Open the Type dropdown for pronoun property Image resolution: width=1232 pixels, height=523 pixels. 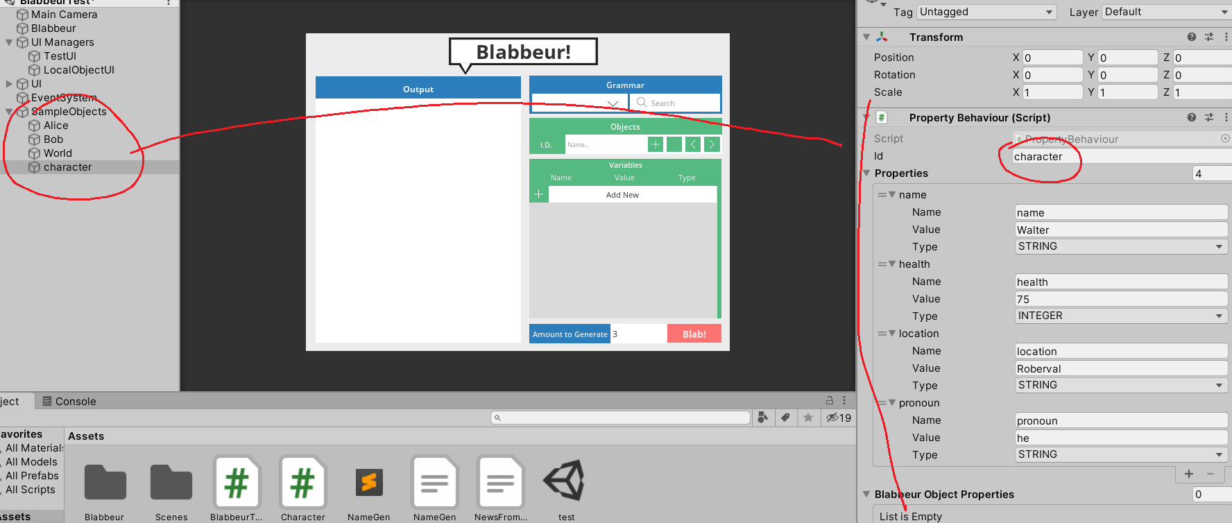1121,455
